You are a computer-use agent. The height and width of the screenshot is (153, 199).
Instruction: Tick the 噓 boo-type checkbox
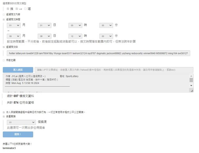tap(25, 9)
